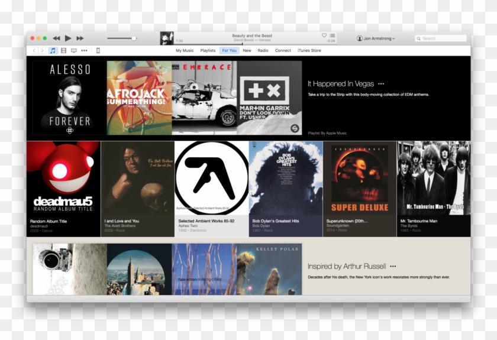Click the iPhone device icon
Screen dimensions: 497x340
[x=98, y=50]
